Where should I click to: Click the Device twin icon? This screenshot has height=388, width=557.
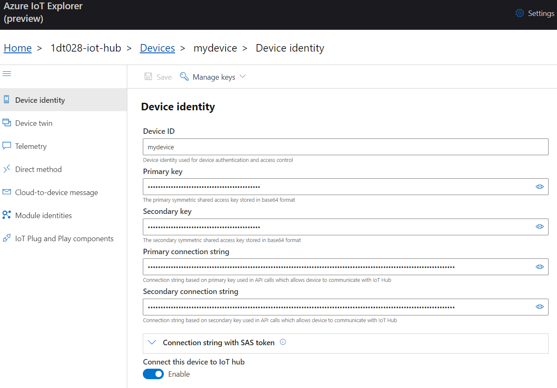pyautogui.click(x=7, y=123)
